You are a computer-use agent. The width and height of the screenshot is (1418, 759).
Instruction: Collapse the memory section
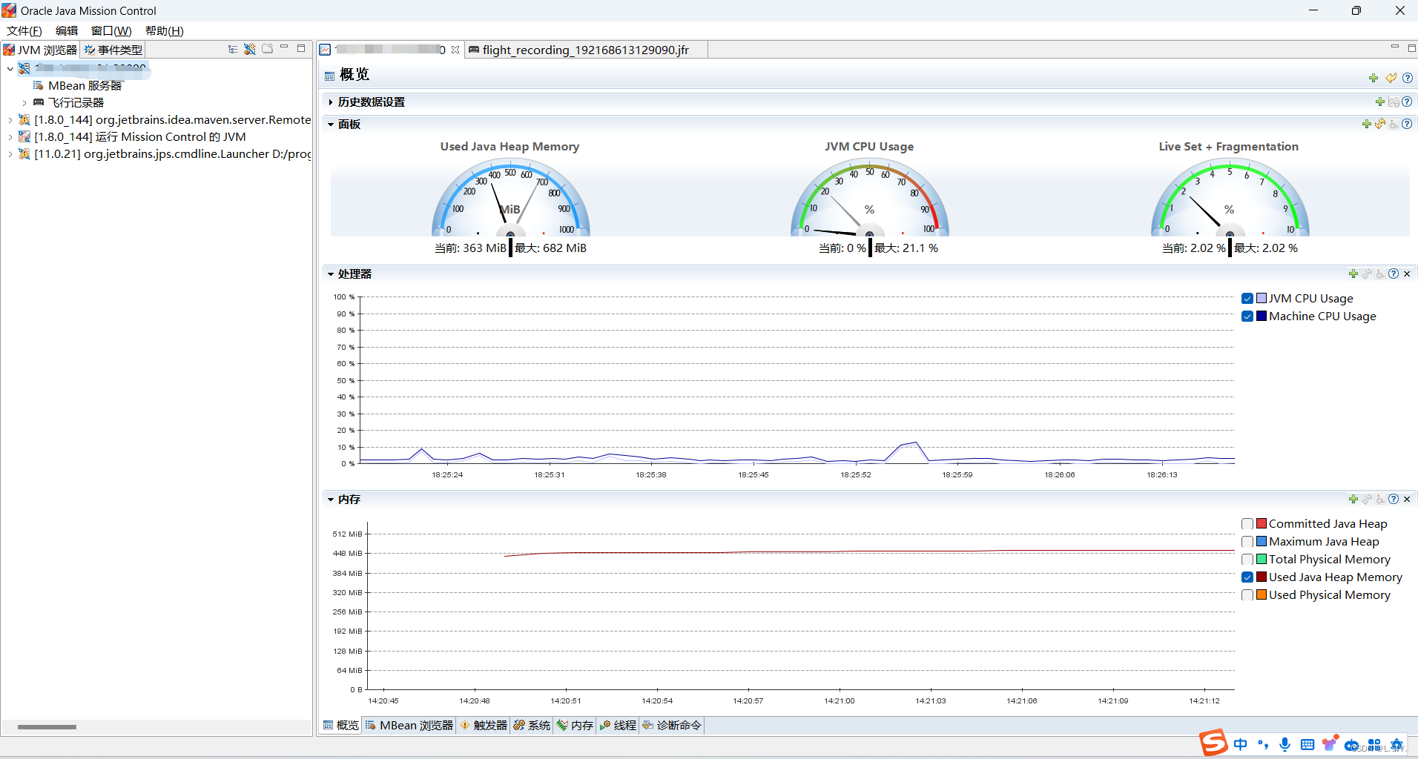[331, 499]
